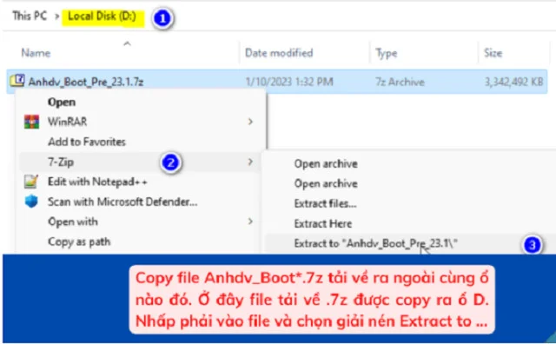The width and height of the screenshot is (556, 344).
Task: Sort by the Type column header
Action: pos(386,54)
